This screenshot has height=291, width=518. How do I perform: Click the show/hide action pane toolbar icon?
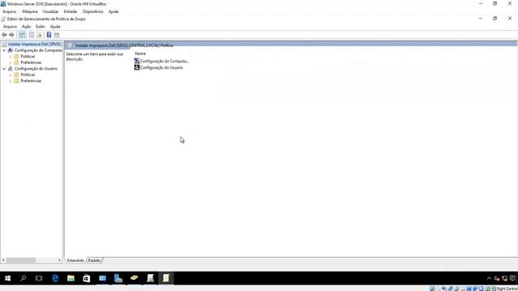(57, 35)
